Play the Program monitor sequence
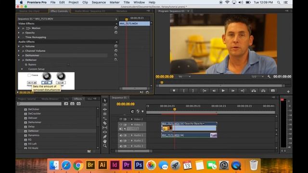The height and width of the screenshot is (173, 308). pyautogui.click(x=223, y=91)
